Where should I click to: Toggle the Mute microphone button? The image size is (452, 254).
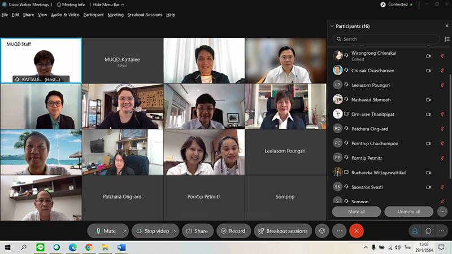tap(106, 231)
